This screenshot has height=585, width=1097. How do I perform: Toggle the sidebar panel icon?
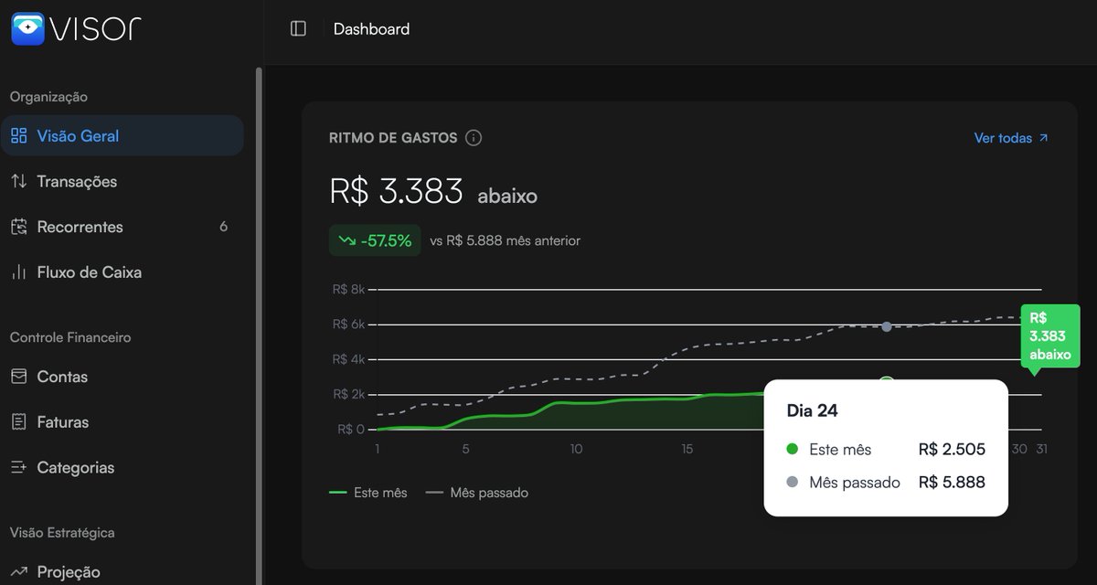coord(298,29)
